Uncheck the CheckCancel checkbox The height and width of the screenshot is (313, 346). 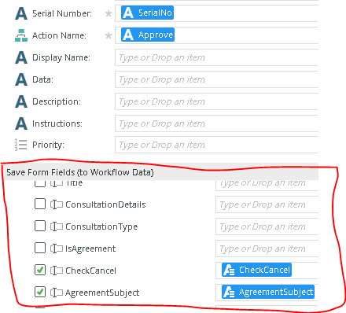pos(40,270)
